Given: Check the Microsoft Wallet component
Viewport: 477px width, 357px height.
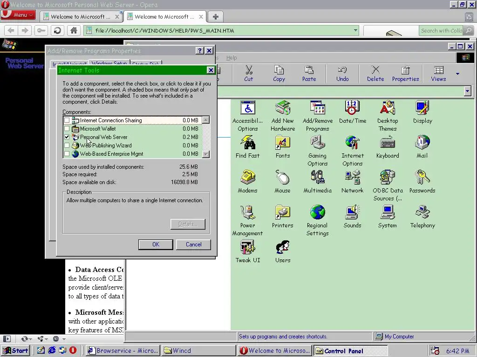Looking at the screenshot, I should [x=67, y=129].
